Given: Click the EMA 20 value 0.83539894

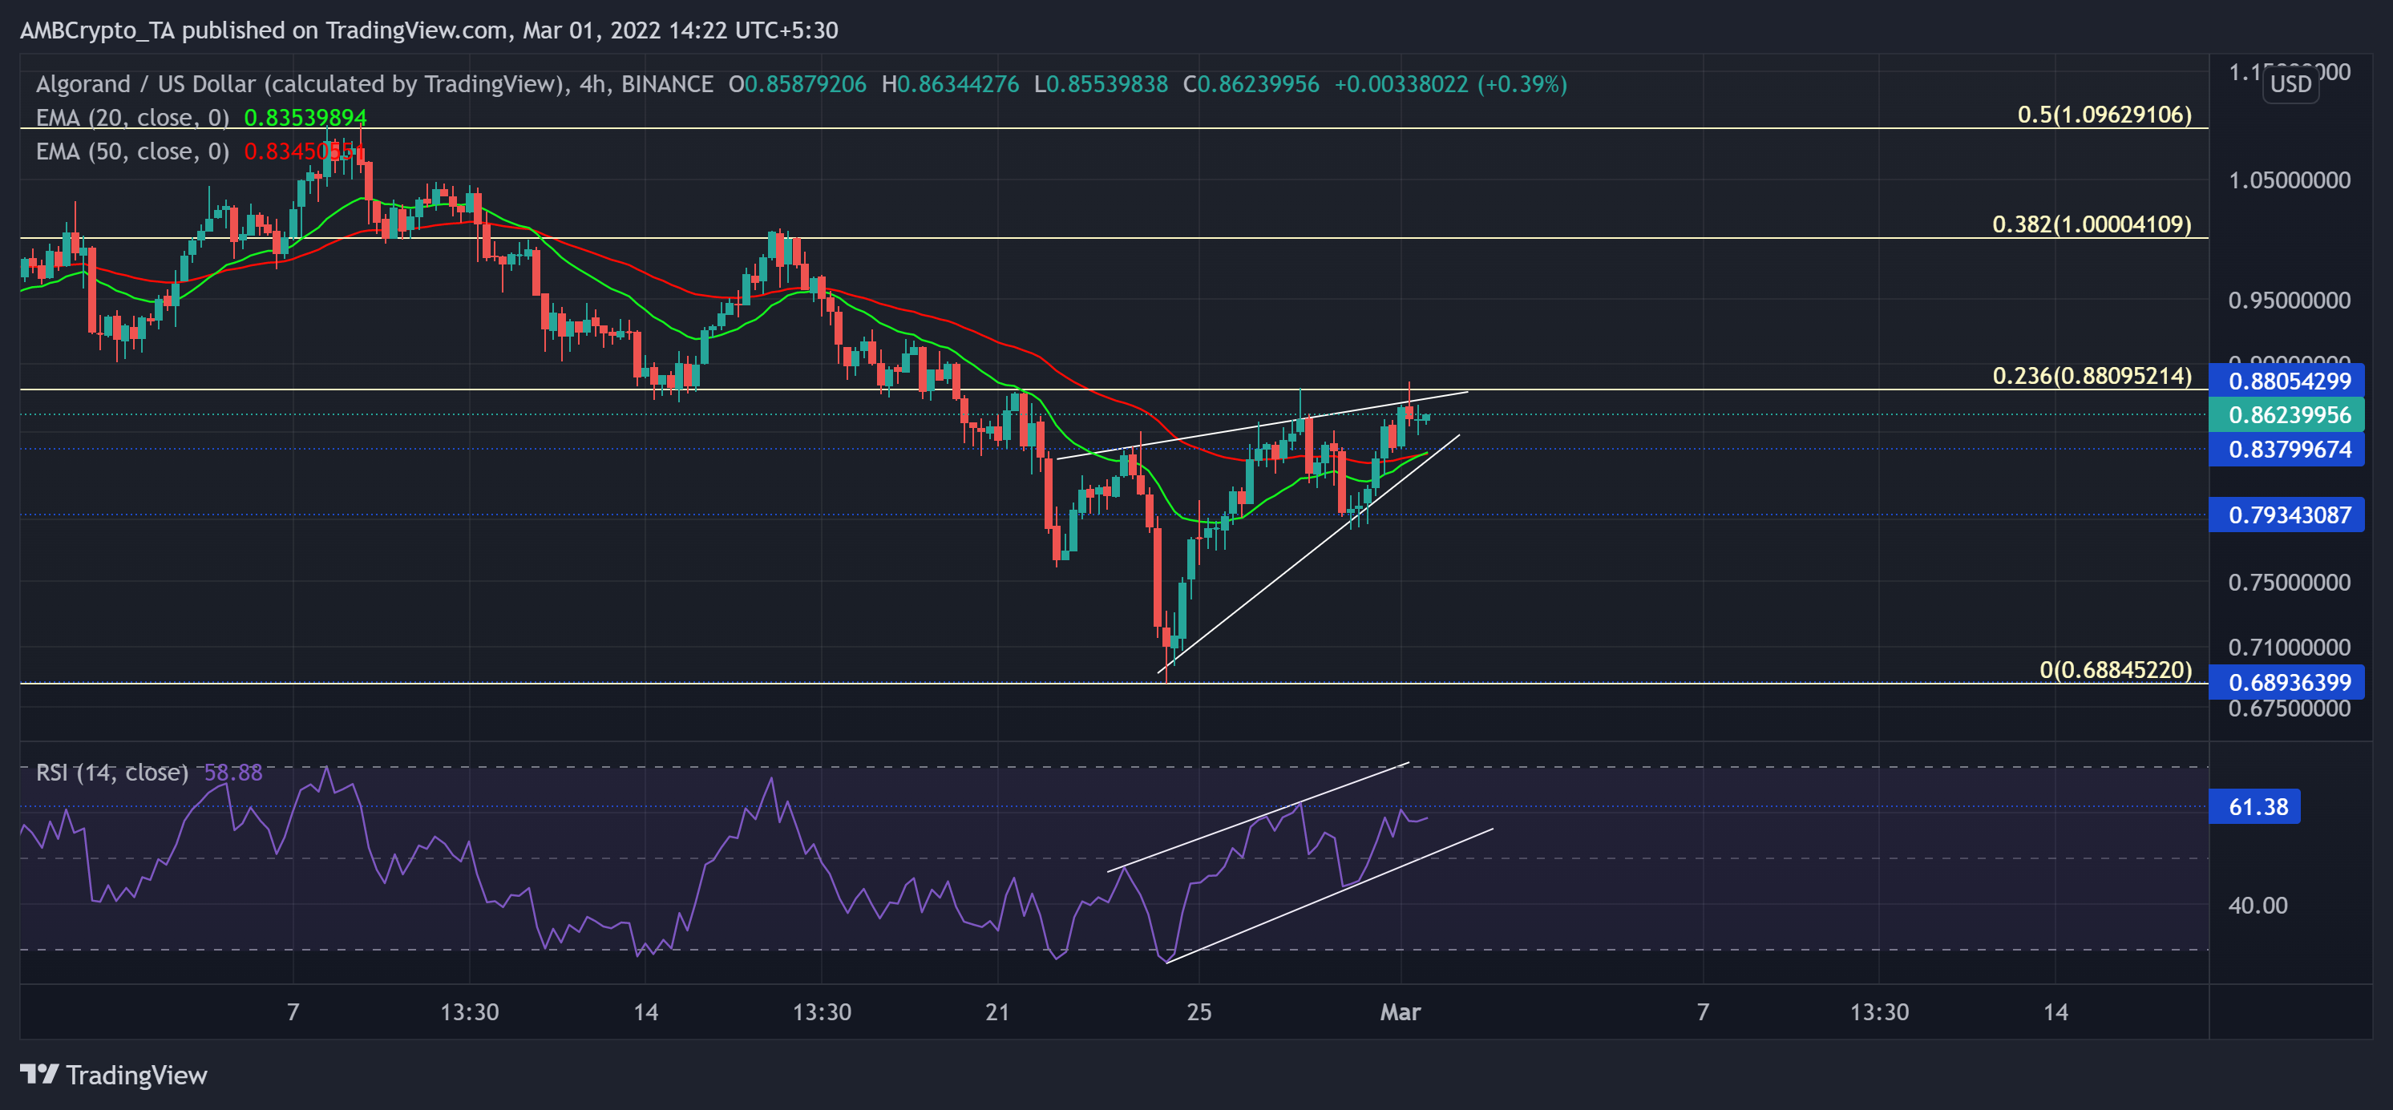Looking at the screenshot, I should pyautogui.click(x=305, y=118).
